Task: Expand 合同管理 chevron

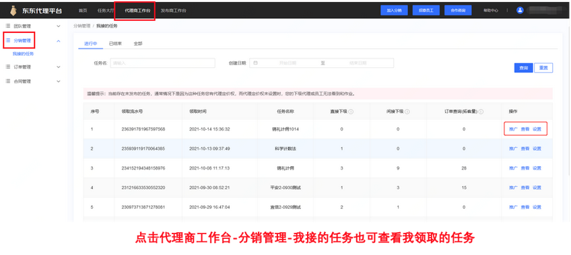Action: [59, 81]
